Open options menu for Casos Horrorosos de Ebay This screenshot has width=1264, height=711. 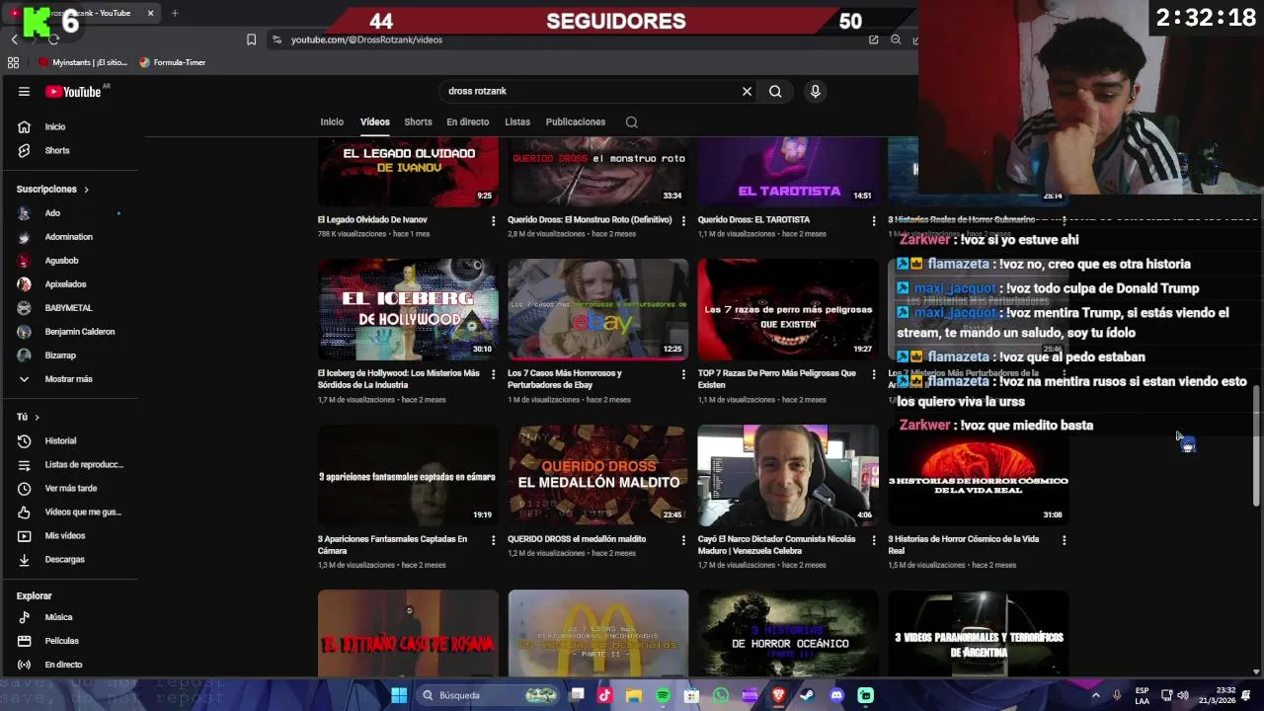(x=683, y=375)
